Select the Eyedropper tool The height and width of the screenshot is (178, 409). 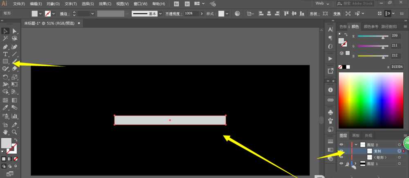click(x=5, y=108)
